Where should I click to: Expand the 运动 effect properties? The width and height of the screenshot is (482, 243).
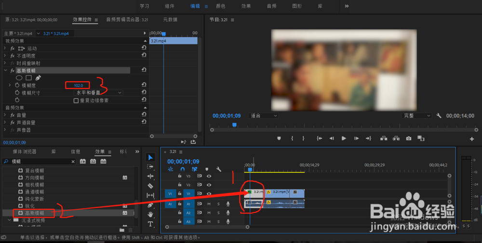(x=5, y=48)
